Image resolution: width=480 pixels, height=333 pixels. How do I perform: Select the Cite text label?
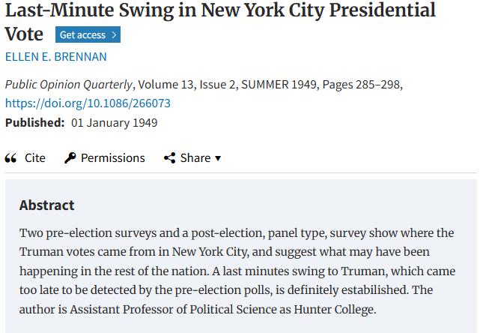point(35,158)
